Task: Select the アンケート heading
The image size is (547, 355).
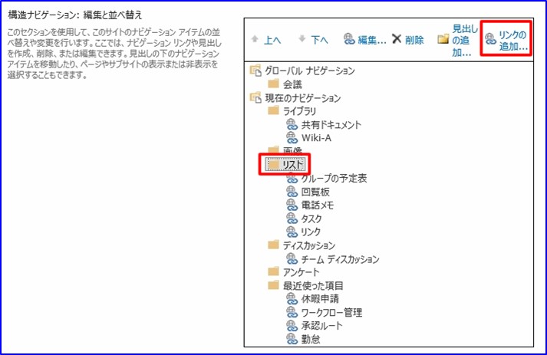Action: [301, 272]
